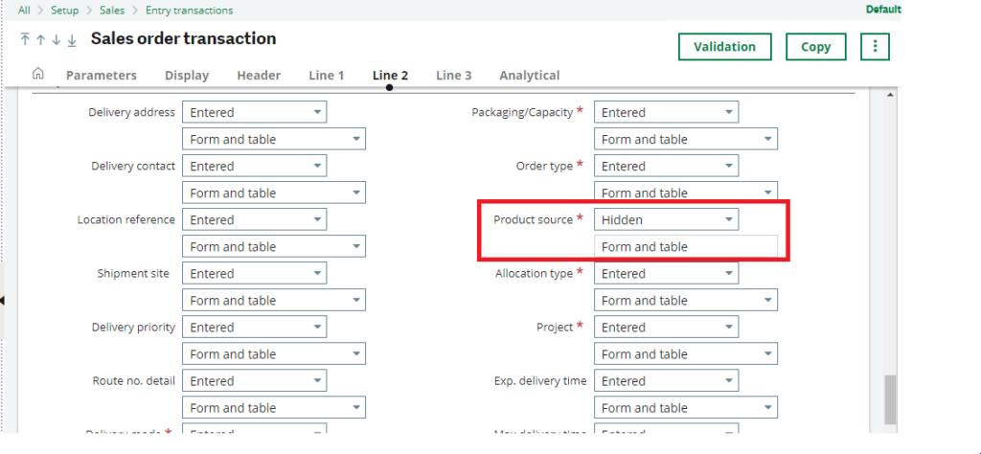Open the All breadcrumb link
This screenshot has width=981, height=454.
click(24, 10)
